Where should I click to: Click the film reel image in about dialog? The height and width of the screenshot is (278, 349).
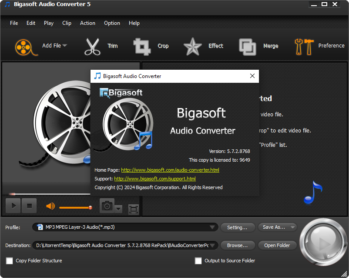click(128, 124)
